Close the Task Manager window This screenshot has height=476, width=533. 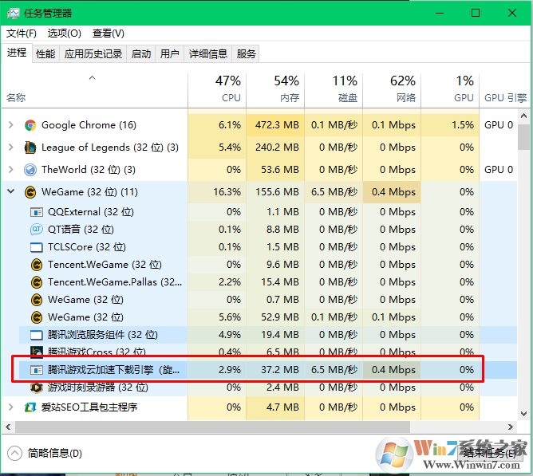512,13
